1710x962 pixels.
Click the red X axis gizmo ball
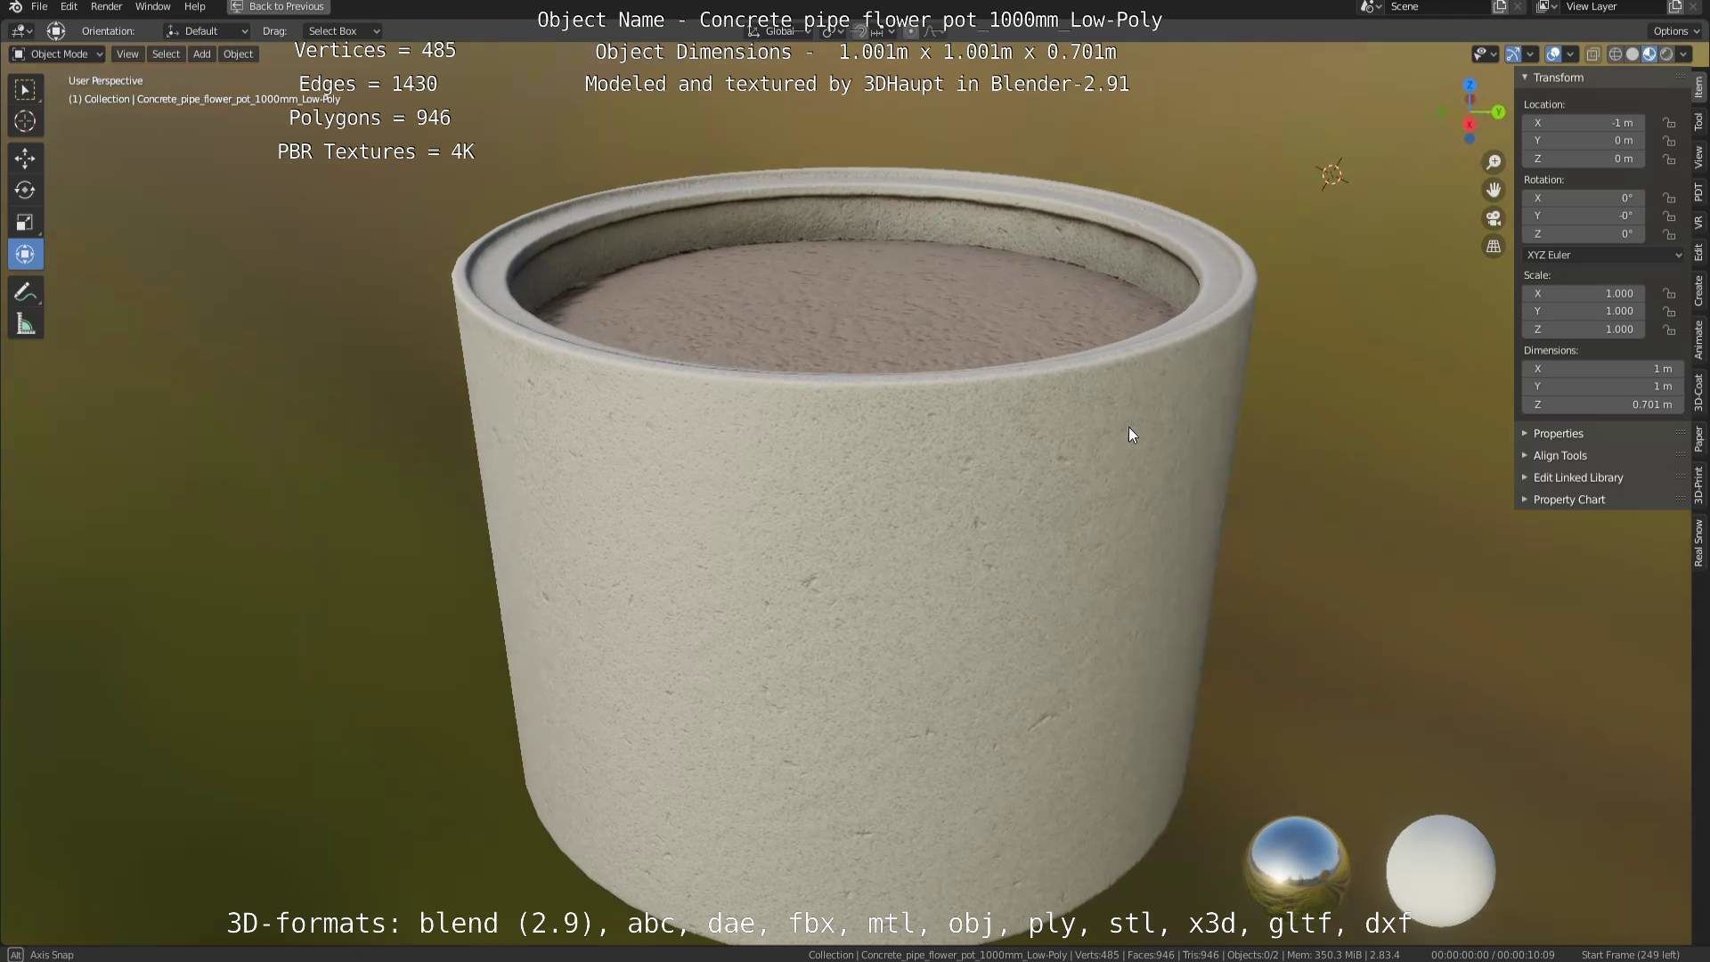[x=1470, y=125]
